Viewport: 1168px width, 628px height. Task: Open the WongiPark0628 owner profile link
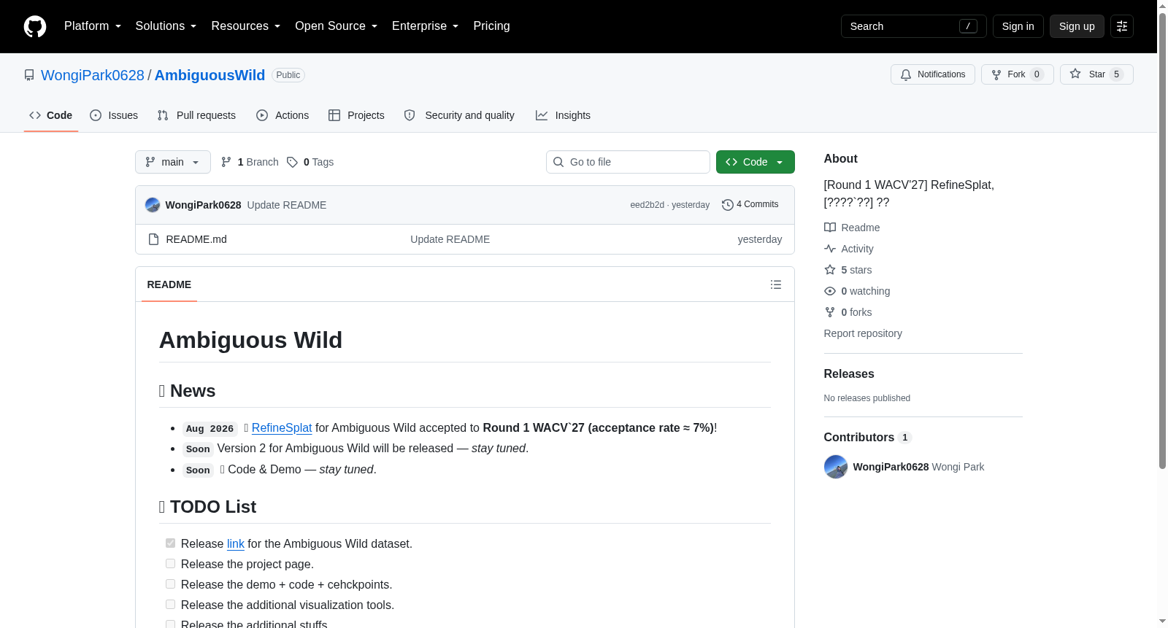click(x=93, y=75)
